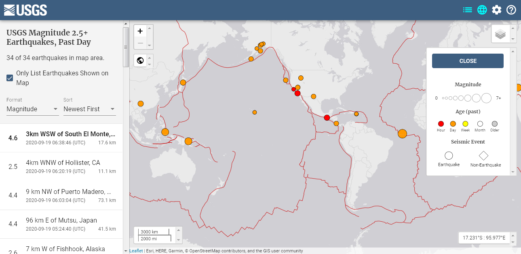
Task: Zoom in on the map with plus
Action: point(140,31)
